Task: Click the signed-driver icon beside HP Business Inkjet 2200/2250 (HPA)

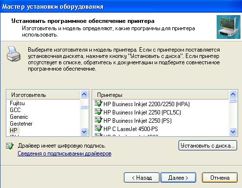Action: tap(99, 104)
